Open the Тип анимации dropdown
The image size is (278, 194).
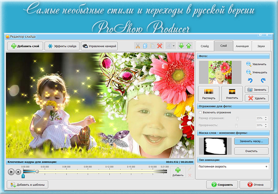[233, 167]
